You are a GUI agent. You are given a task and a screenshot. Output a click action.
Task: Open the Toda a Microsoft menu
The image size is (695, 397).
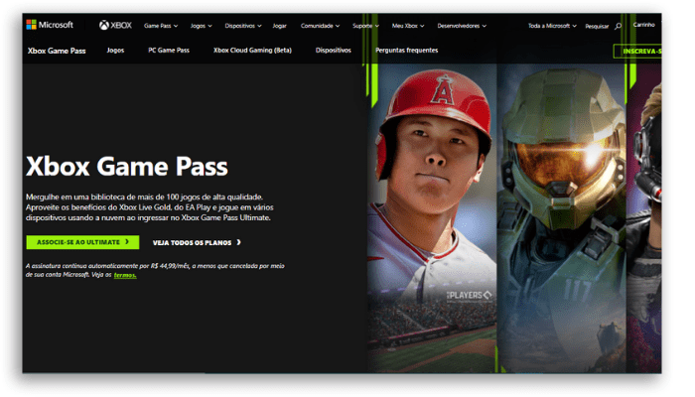tap(552, 26)
